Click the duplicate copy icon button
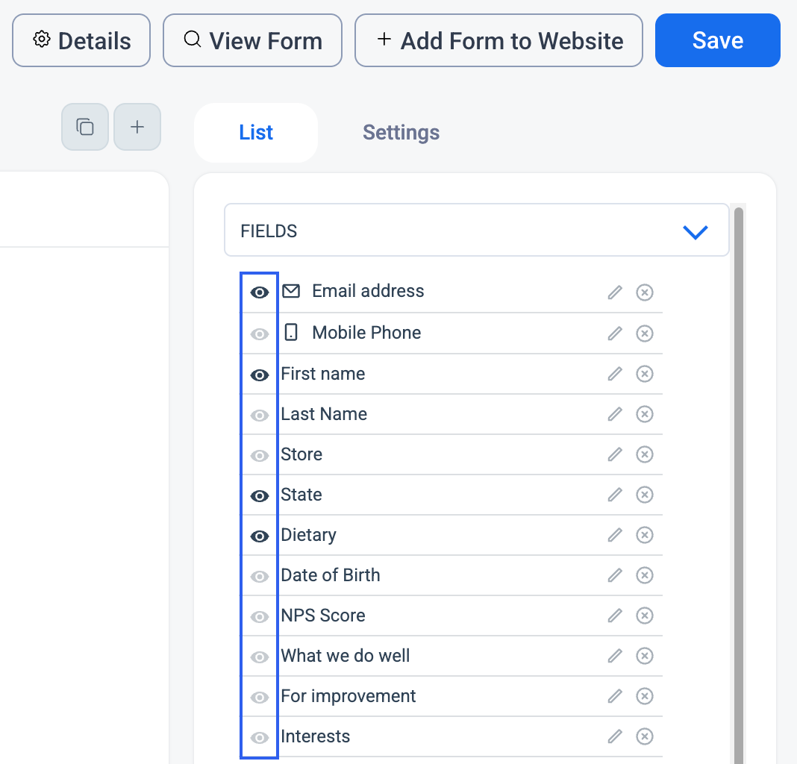 (85, 127)
